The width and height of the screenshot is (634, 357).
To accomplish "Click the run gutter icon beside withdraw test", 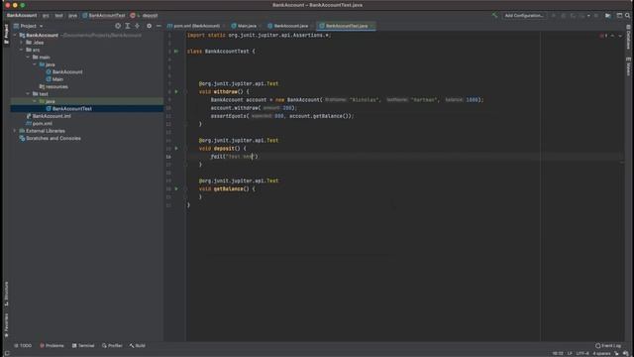I will click(176, 92).
